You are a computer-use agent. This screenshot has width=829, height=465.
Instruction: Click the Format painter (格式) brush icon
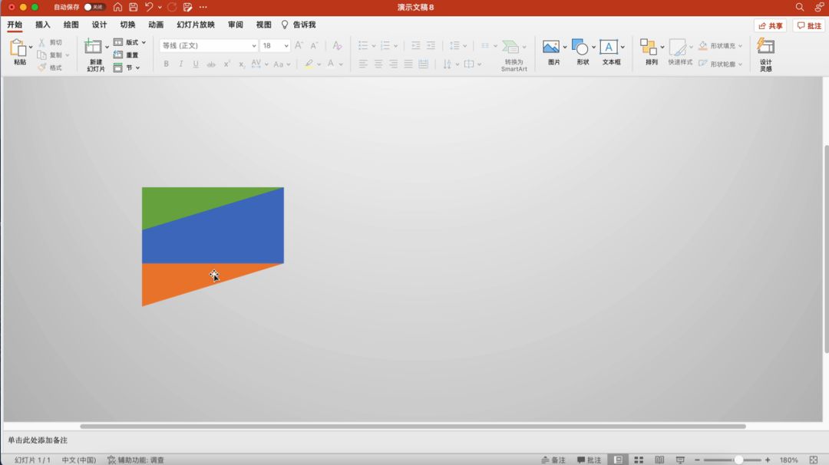pyautogui.click(x=41, y=67)
